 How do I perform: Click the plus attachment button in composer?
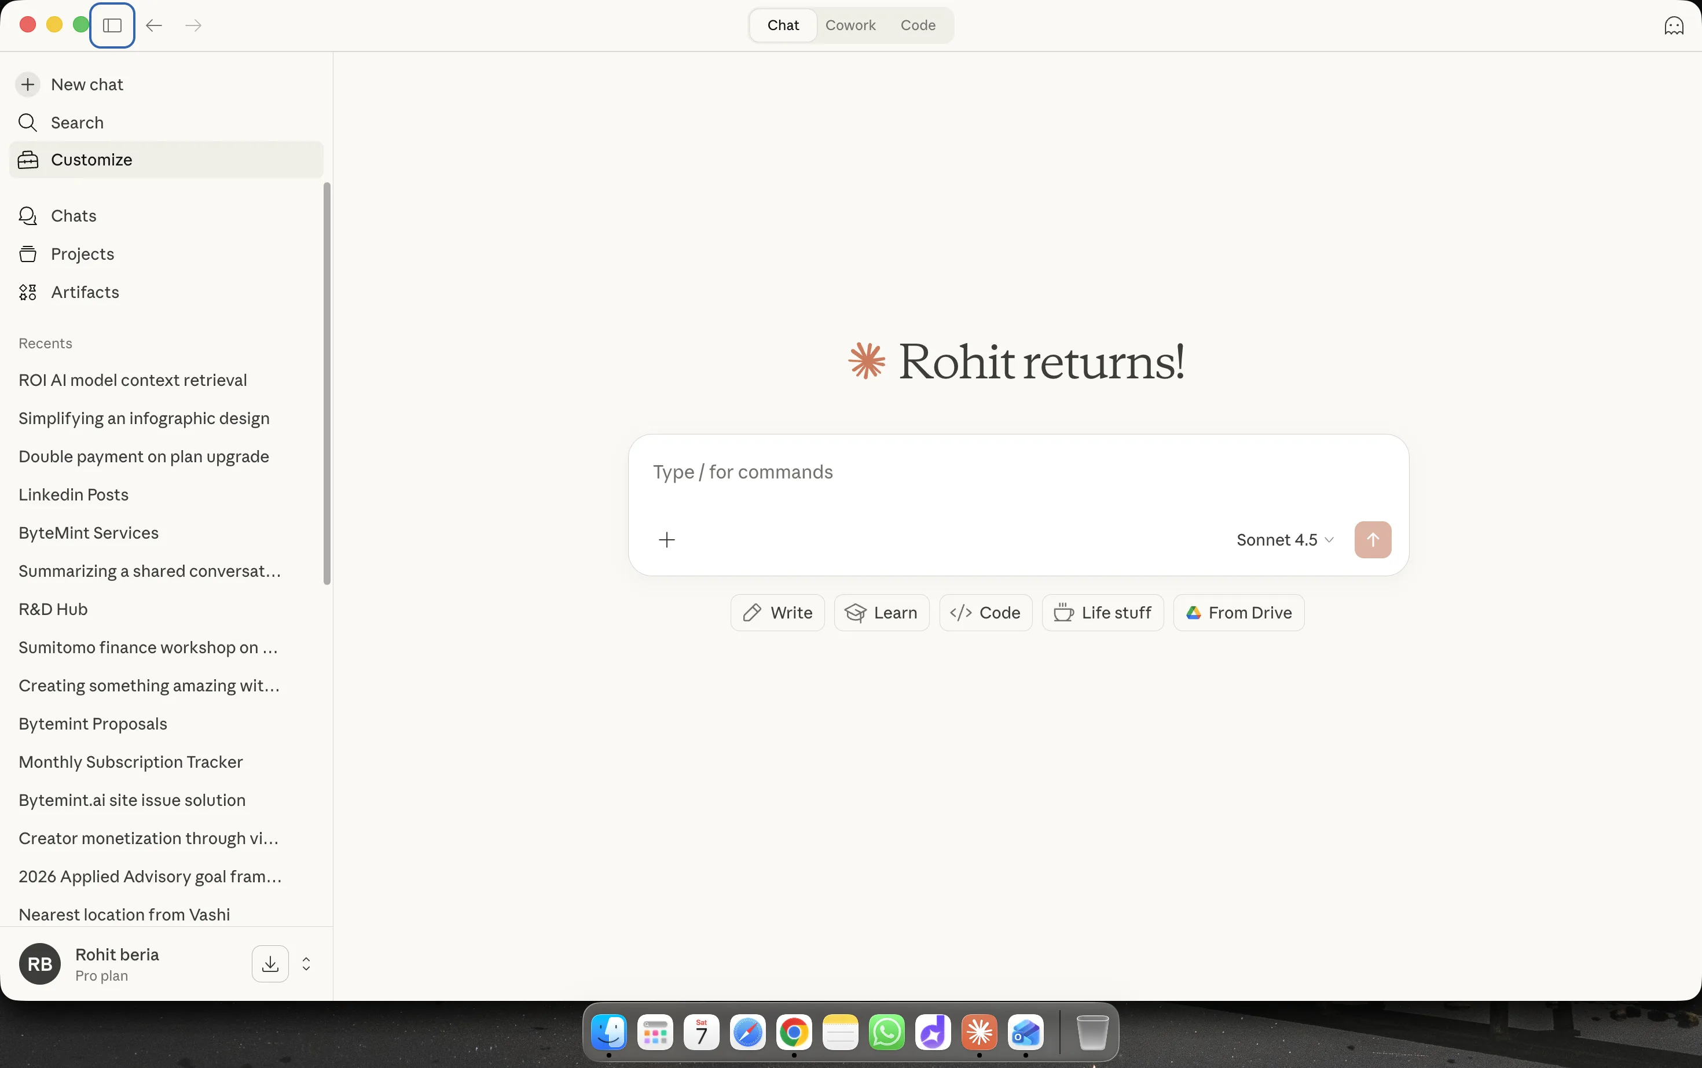tap(666, 540)
